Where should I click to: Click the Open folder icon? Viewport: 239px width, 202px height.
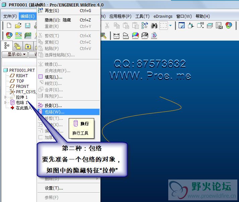click(18, 26)
